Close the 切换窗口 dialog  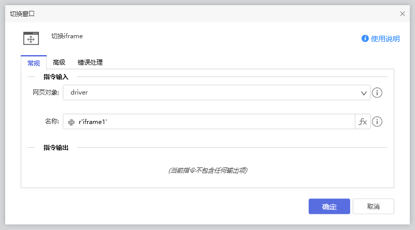[x=403, y=14]
